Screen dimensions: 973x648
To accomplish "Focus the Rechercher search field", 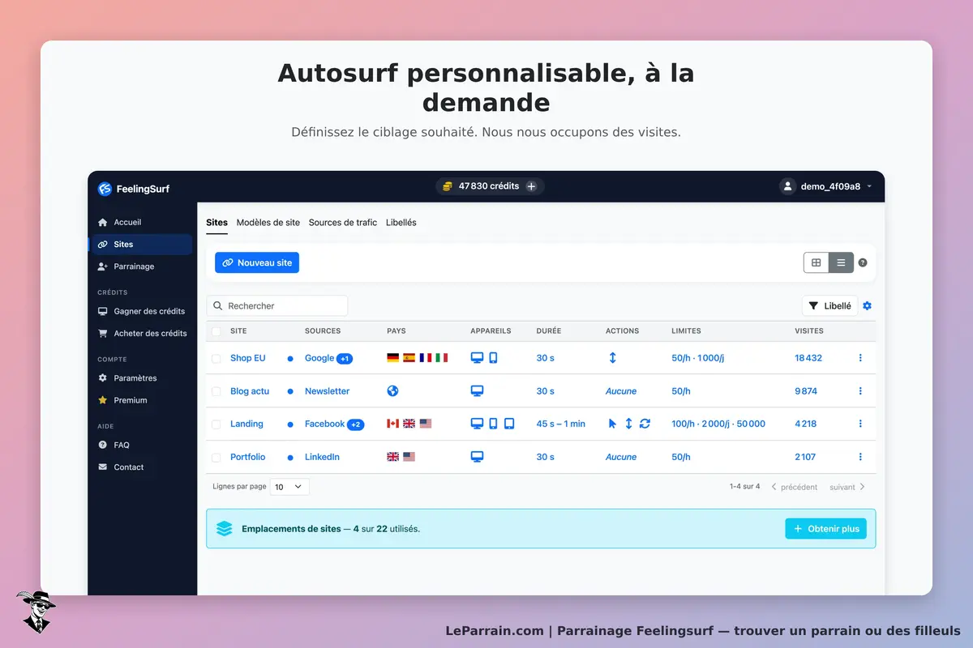I will pos(277,305).
